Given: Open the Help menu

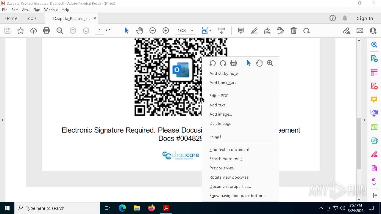Looking at the screenshot, I should (x=65, y=10).
